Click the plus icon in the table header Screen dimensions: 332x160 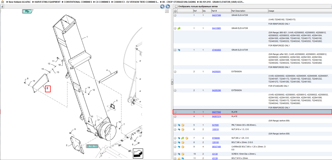[175, 11]
